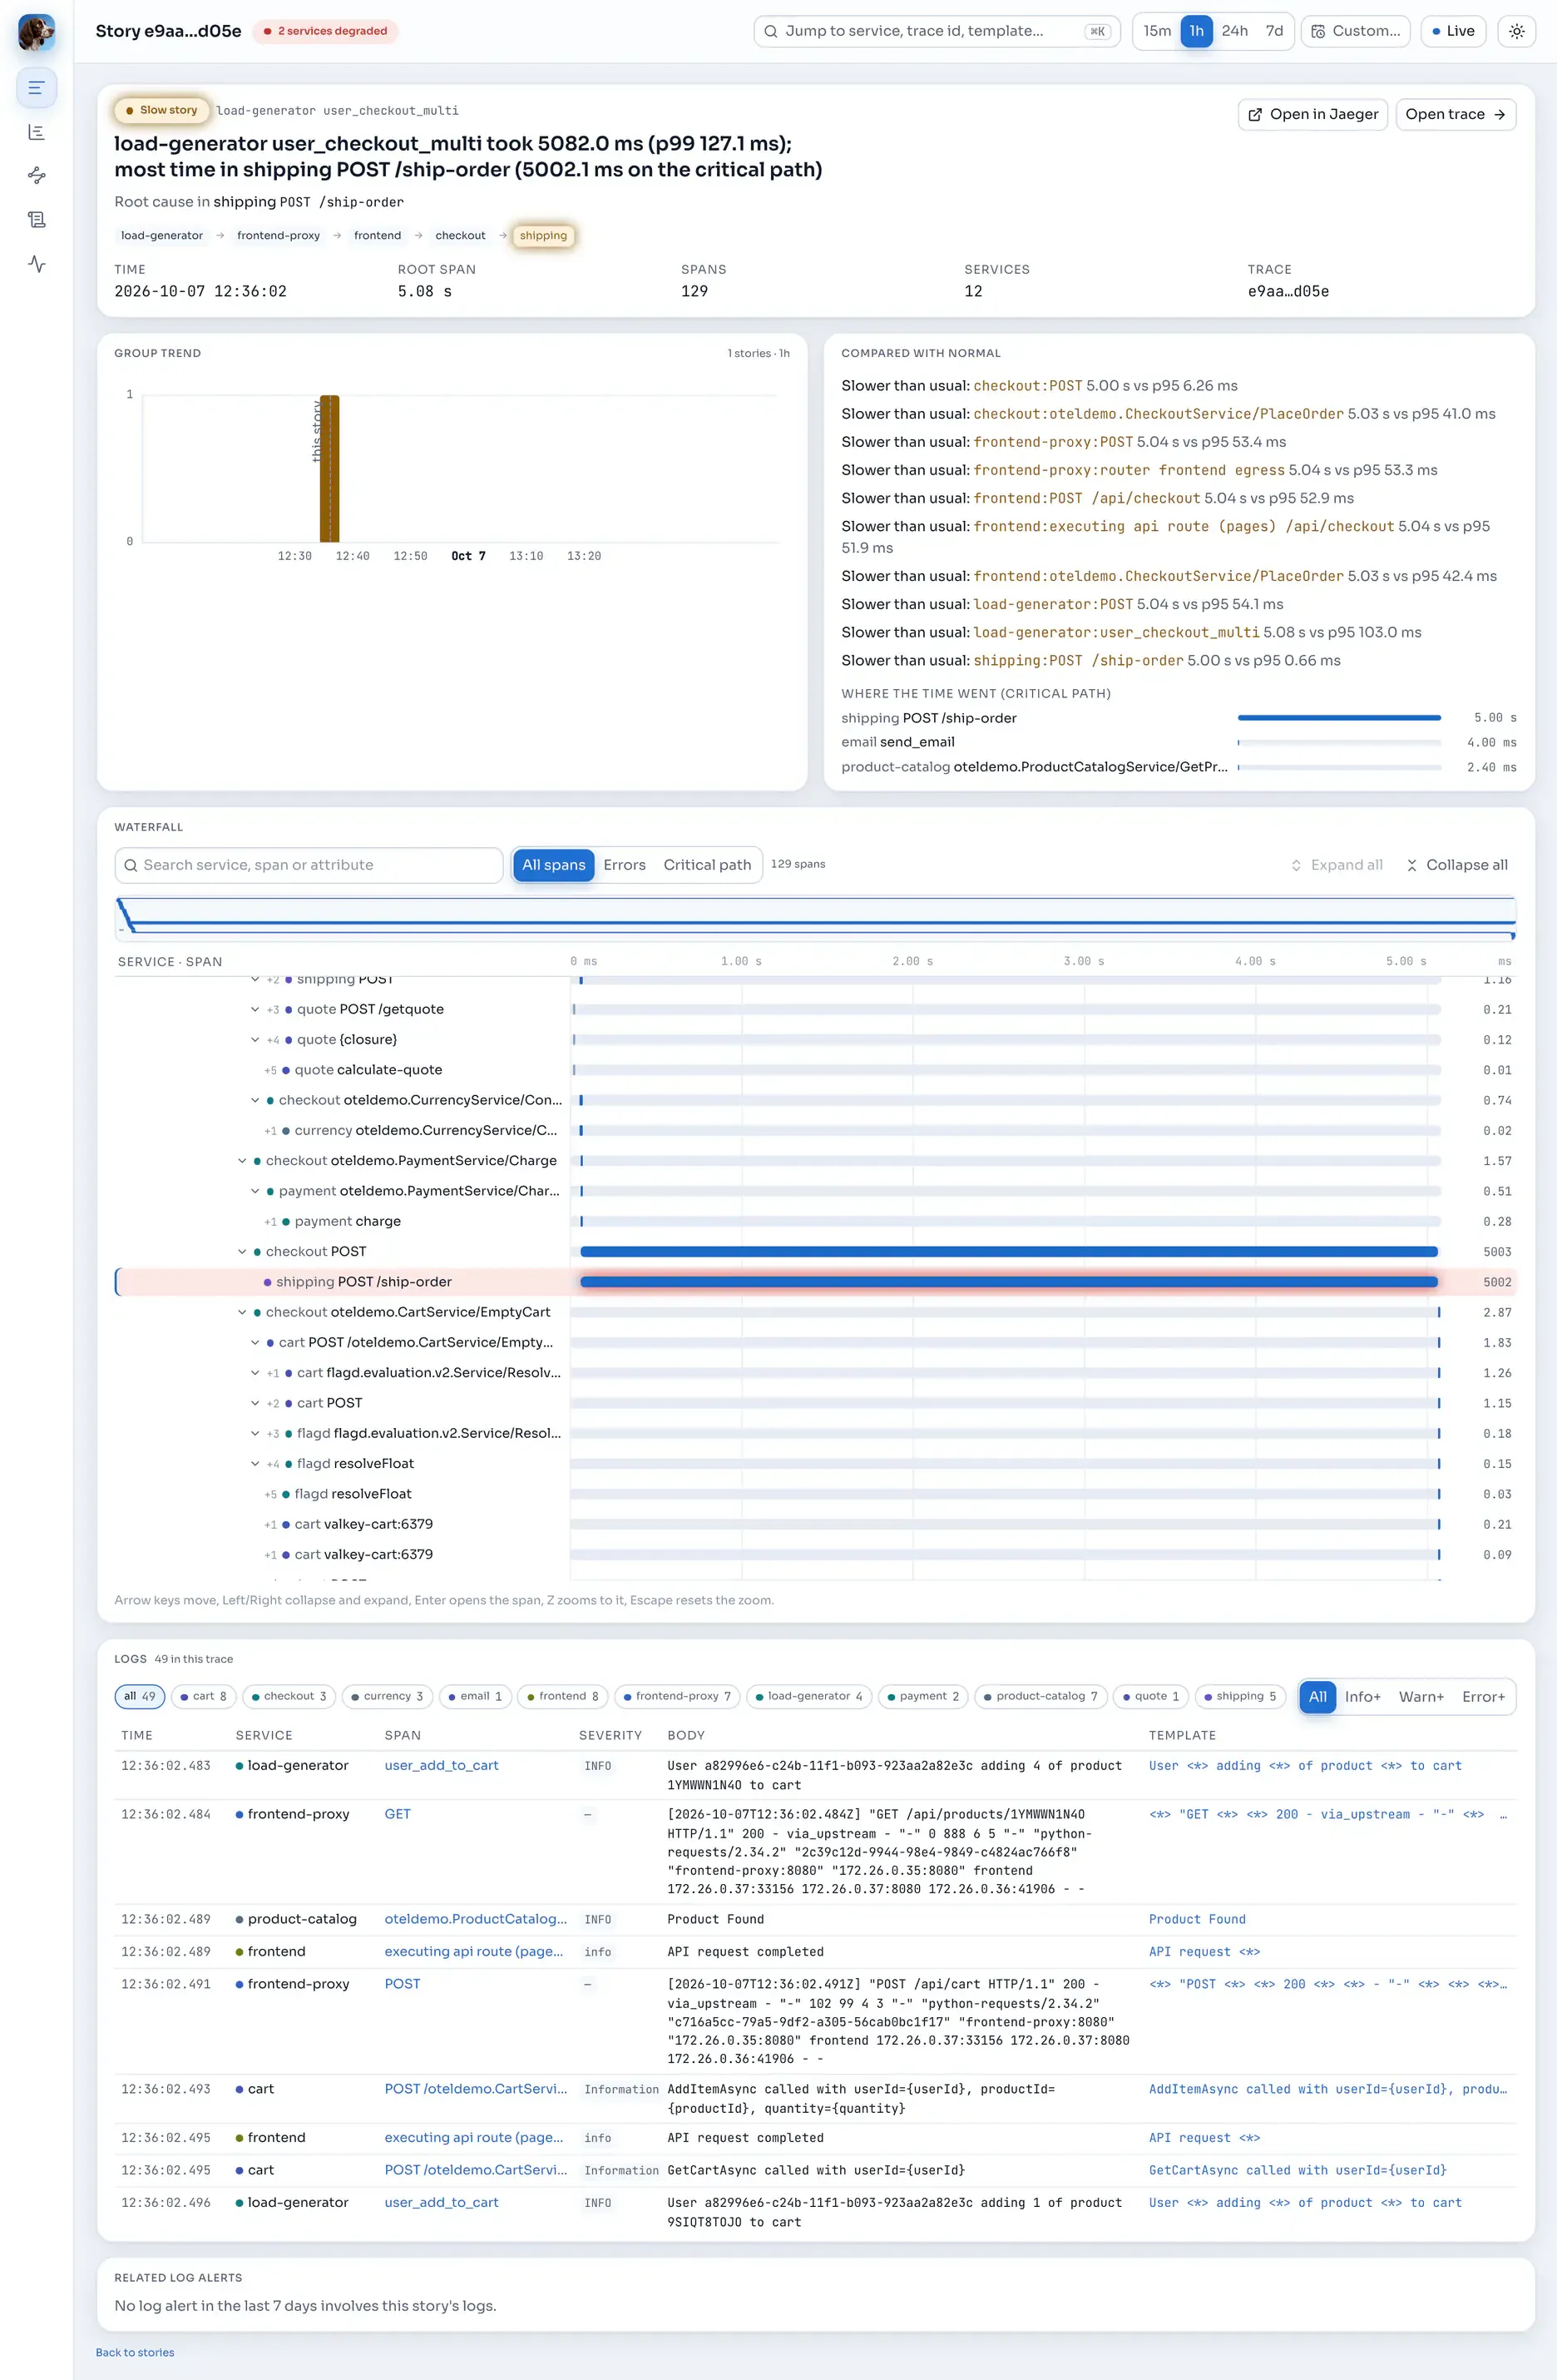Open the connected-nodes trace icon in the sidebar
The image size is (1557, 2380).
[x=36, y=176]
